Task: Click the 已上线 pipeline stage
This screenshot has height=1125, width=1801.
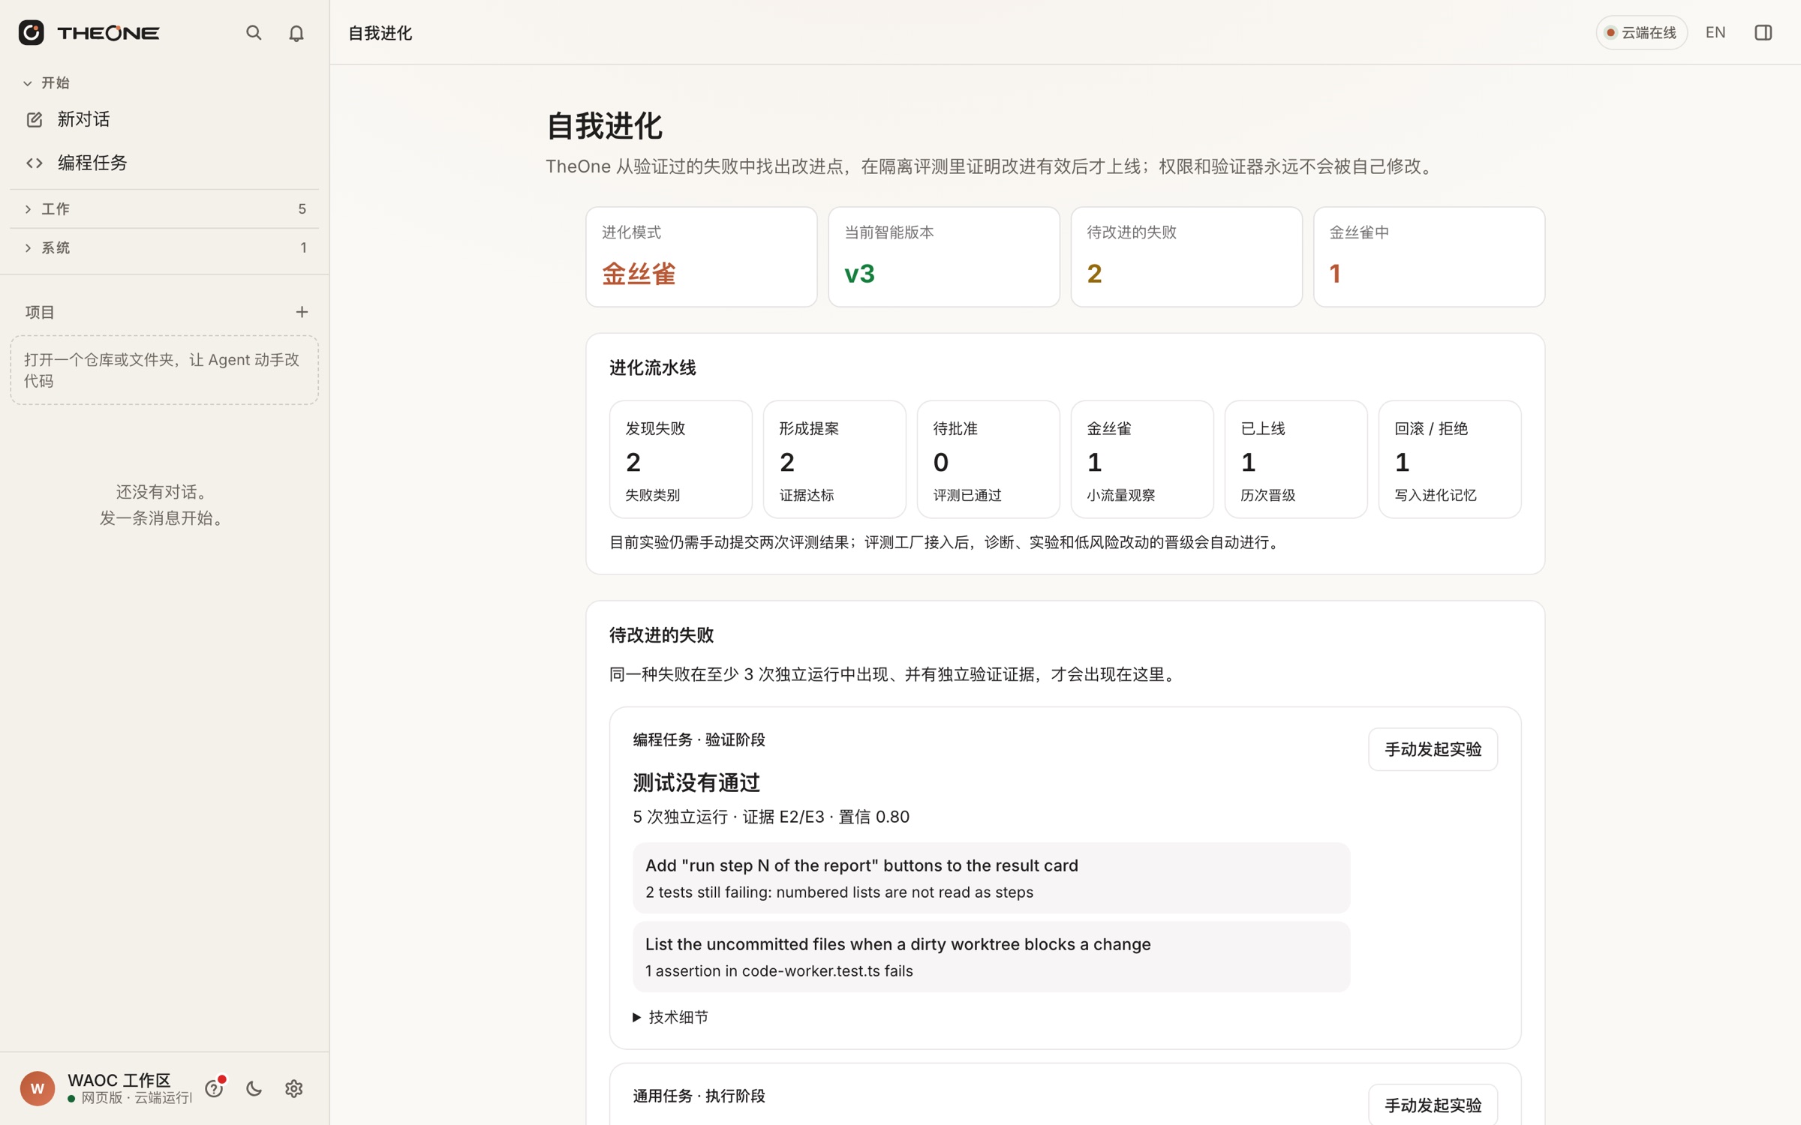Action: [1296, 459]
